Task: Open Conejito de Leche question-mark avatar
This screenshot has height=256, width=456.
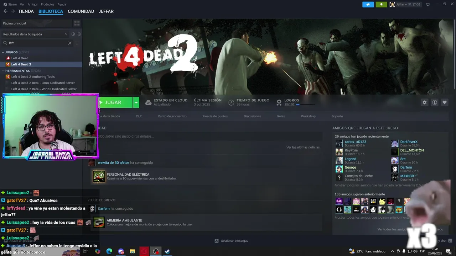Action: [x=339, y=178]
